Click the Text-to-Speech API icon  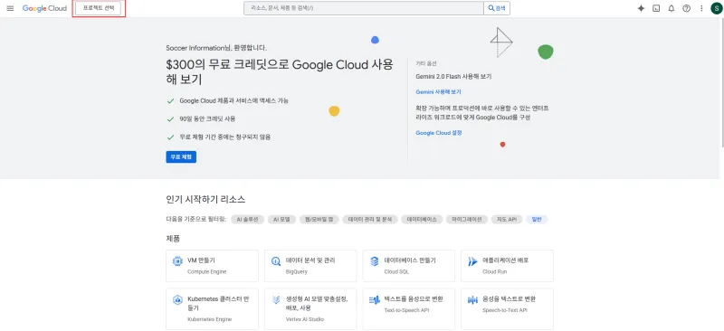(375, 300)
